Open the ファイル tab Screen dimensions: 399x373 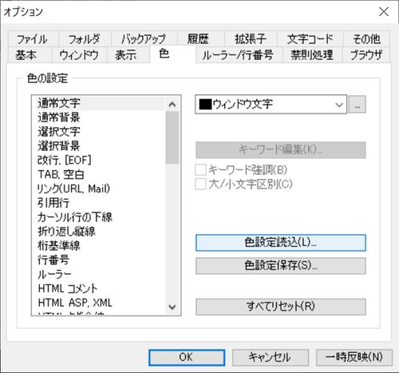coord(33,39)
